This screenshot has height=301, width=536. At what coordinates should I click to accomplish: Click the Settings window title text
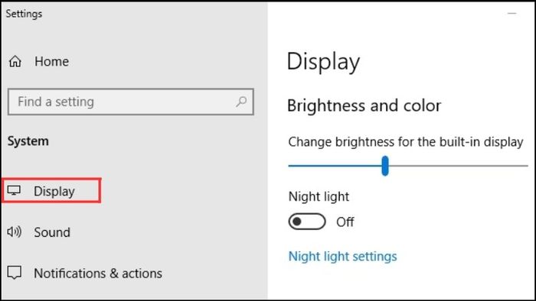click(24, 14)
